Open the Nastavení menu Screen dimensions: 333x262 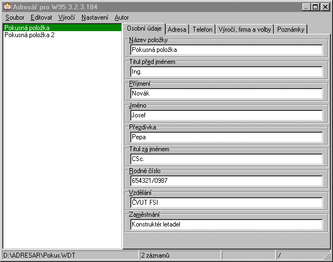pyautogui.click(x=95, y=17)
